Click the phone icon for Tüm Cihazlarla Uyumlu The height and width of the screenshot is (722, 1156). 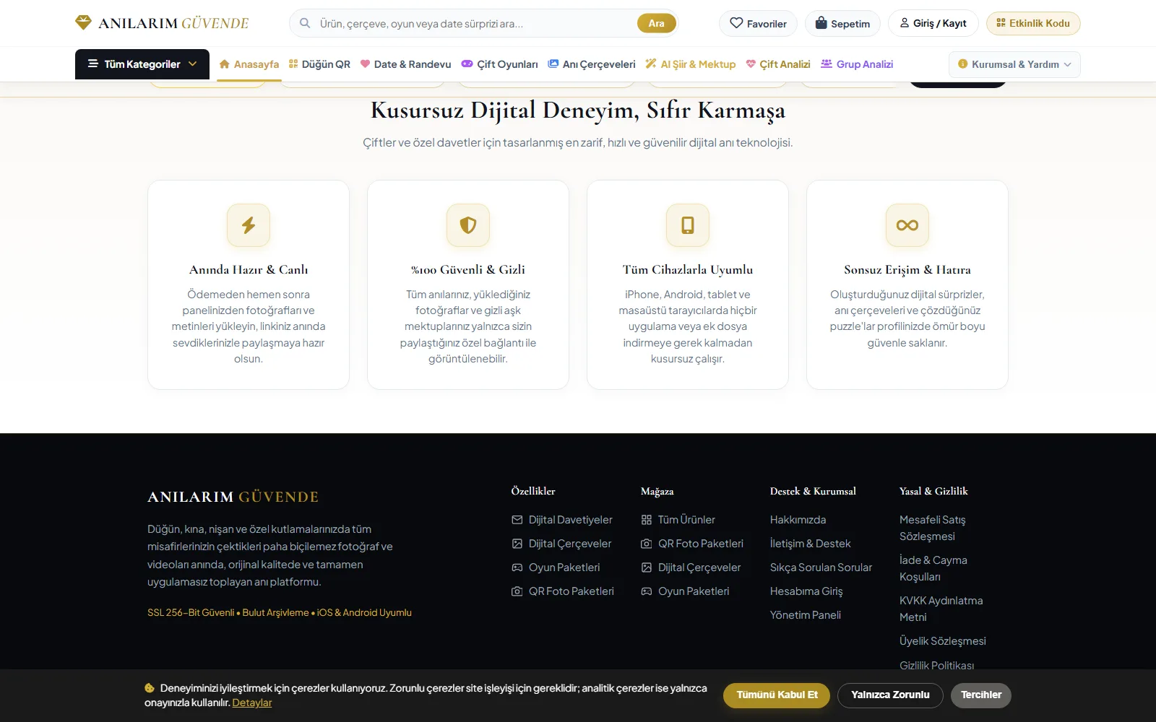pos(688,225)
